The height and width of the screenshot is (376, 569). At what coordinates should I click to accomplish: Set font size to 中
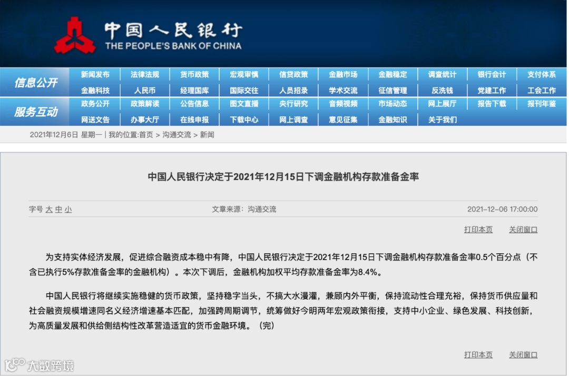tap(58, 210)
